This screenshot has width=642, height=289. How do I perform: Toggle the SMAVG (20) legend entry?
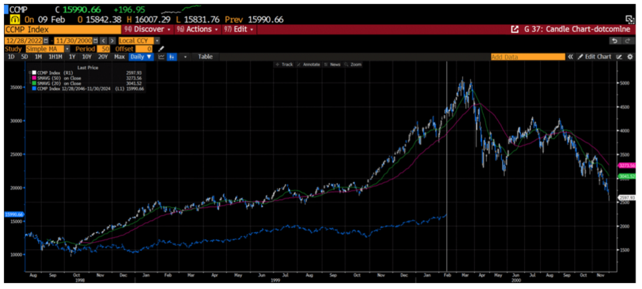point(48,83)
